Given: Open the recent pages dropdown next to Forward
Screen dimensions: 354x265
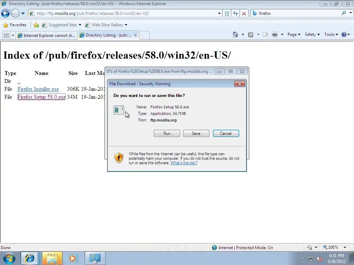Looking at the screenshot, I should pyautogui.click(x=23, y=13).
